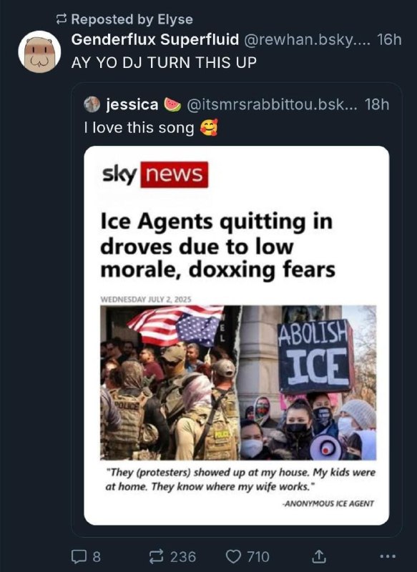The width and height of the screenshot is (417, 572).
Task: Open the Sky News article image
Action: (x=237, y=335)
